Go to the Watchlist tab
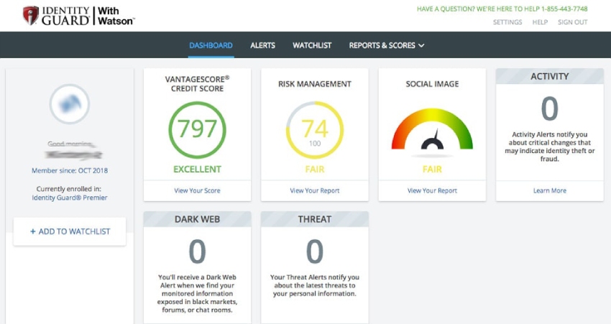The width and height of the screenshot is (611, 324). click(312, 45)
